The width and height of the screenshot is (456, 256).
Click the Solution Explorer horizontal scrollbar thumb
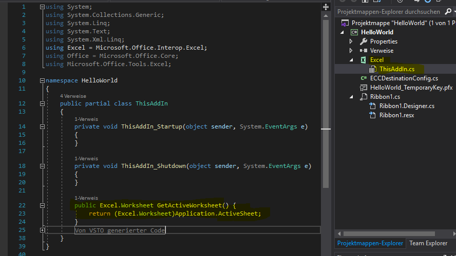pos(389,233)
